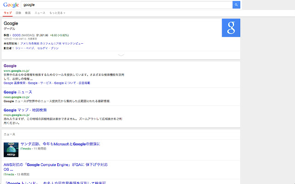The image size is (295, 184).
Task: Open the first Google search result title
Action: click(10, 66)
